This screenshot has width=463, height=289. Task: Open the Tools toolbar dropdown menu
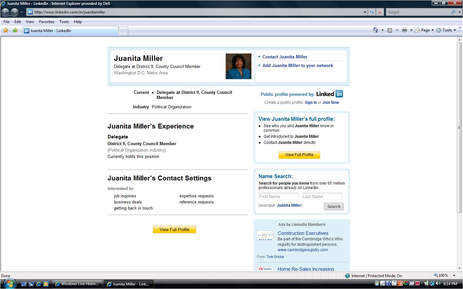[446, 30]
